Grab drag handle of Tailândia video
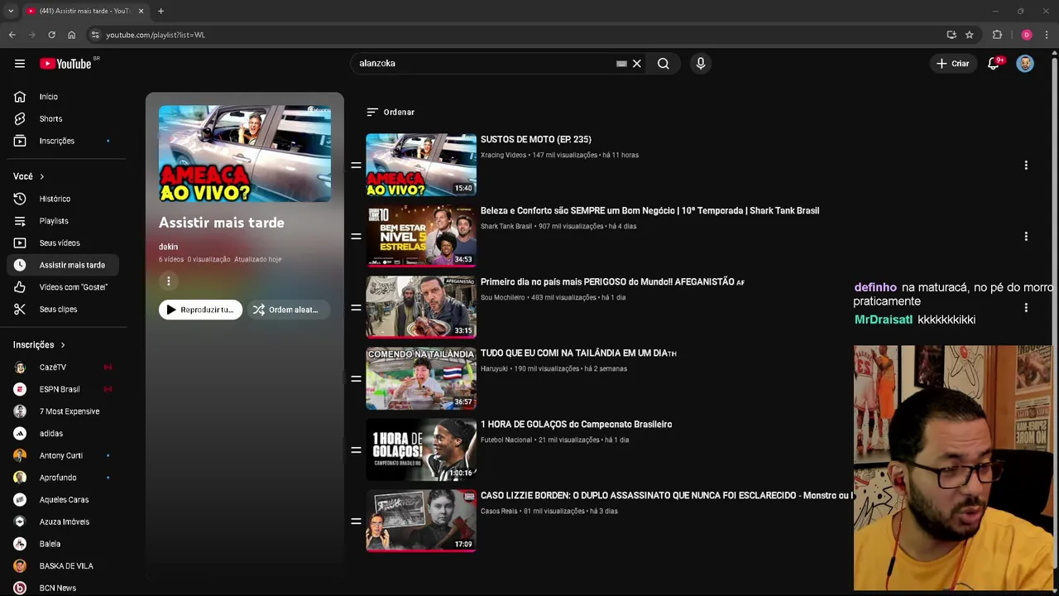The height and width of the screenshot is (596, 1059). tap(356, 379)
